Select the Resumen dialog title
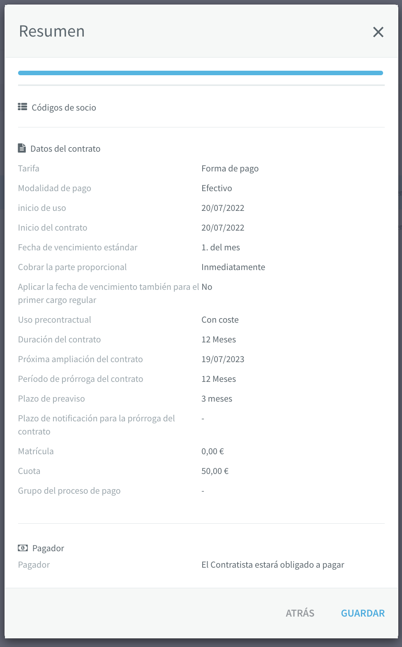The width and height of the screenshot is (402, 647). pos(52,31)
